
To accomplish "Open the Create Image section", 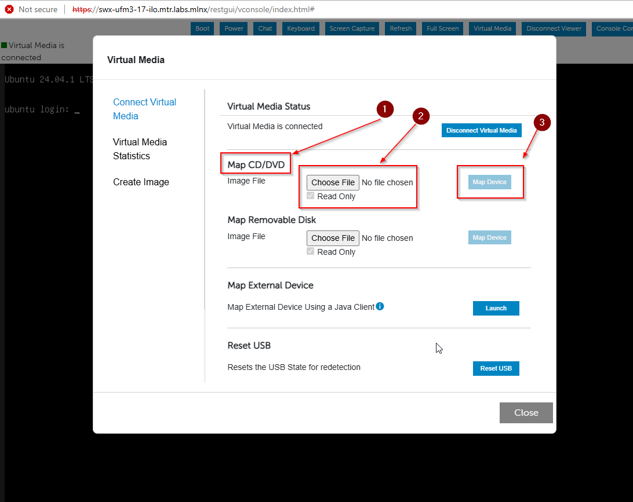I will 141,182.
